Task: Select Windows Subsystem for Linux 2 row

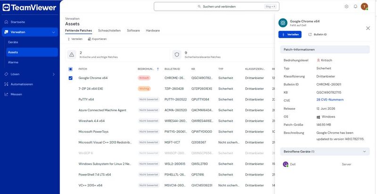Action: click(x=170, y=164)
